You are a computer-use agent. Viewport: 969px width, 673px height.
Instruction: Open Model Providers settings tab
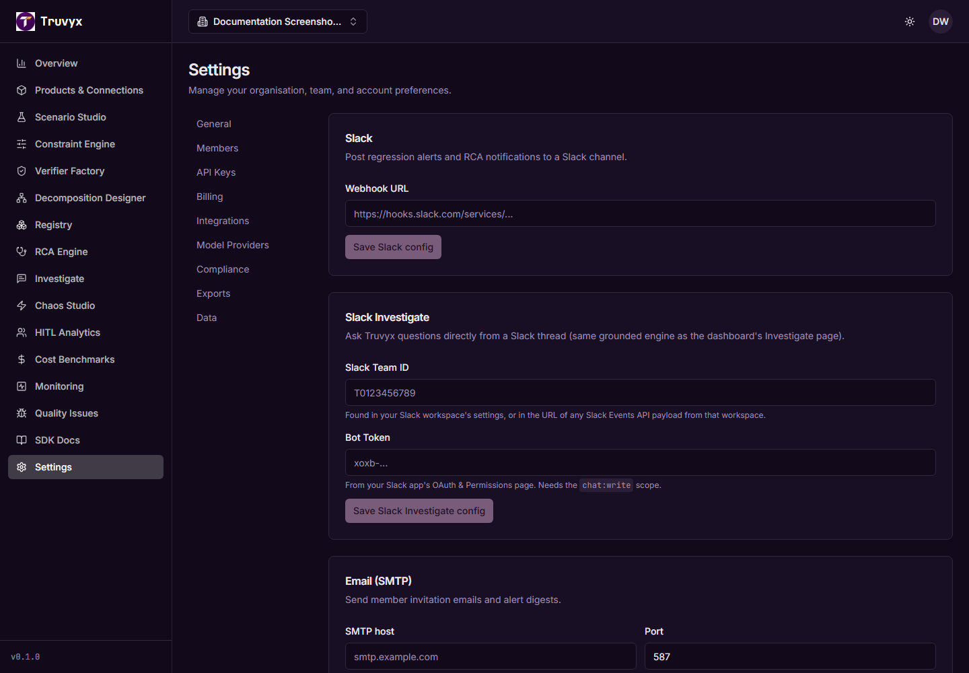click(x=233, y=245)
